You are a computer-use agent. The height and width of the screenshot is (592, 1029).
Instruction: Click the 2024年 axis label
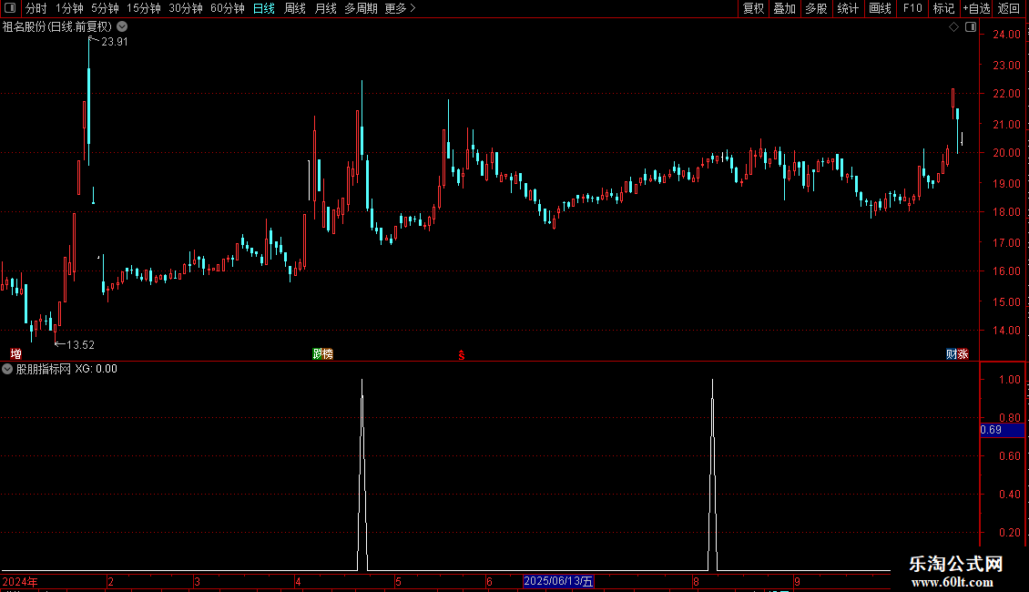click(20, 581)
